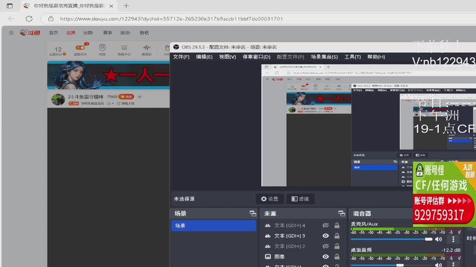Show hidden source 文本 (GDI+) 4
This screenshot has width=476, height=267.
[x=325, y=225]
